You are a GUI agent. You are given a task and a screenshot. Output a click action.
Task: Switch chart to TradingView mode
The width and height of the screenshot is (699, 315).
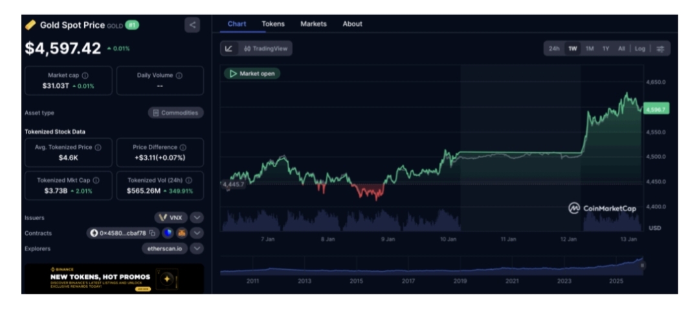265,48
